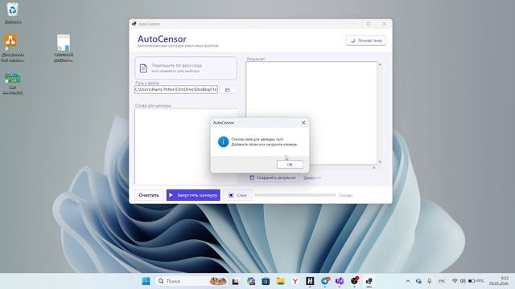Click the Готово status text
The image size is (515, 289).
pyautogui.click(x=346, y=195)
